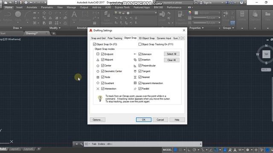
Task: Open the Express Tools ribbon tab
Action: (x=122, y=8)
